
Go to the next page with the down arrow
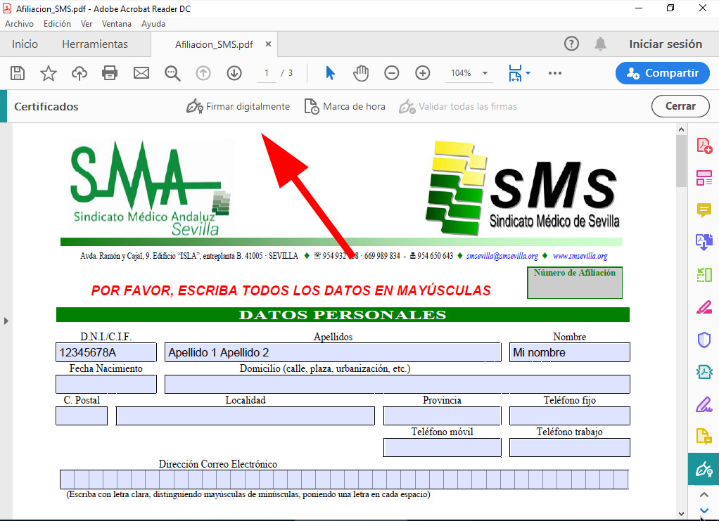tap(234, 73)
